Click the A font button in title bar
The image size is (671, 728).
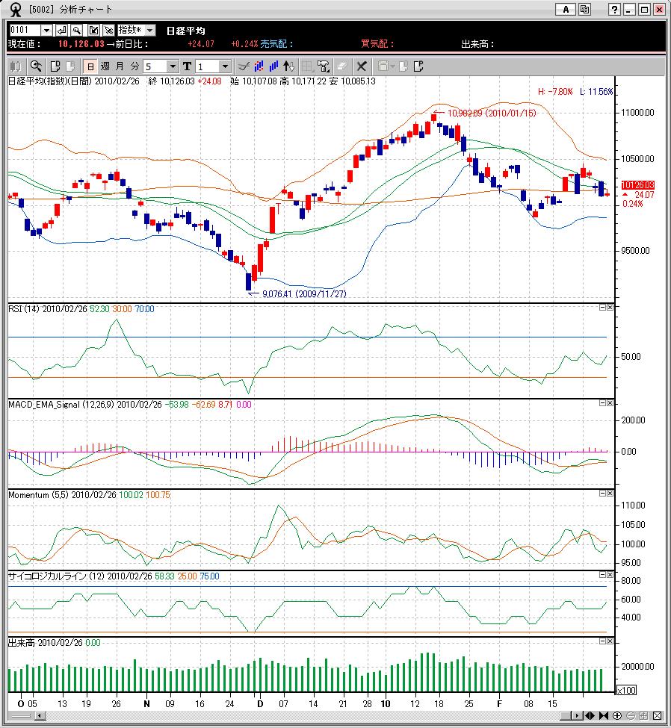pyautogui.click(x=566, y=10)
